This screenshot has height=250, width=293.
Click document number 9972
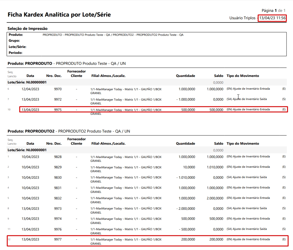tap(58, 99)
